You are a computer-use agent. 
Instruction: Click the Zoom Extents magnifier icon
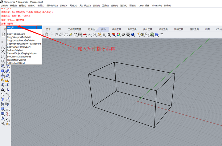pyautogui.click(x=66, y=34)
